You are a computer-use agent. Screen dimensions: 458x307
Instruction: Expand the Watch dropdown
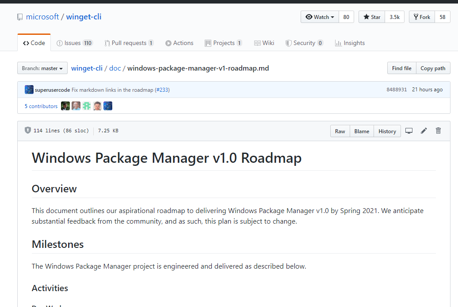point(320,17)
